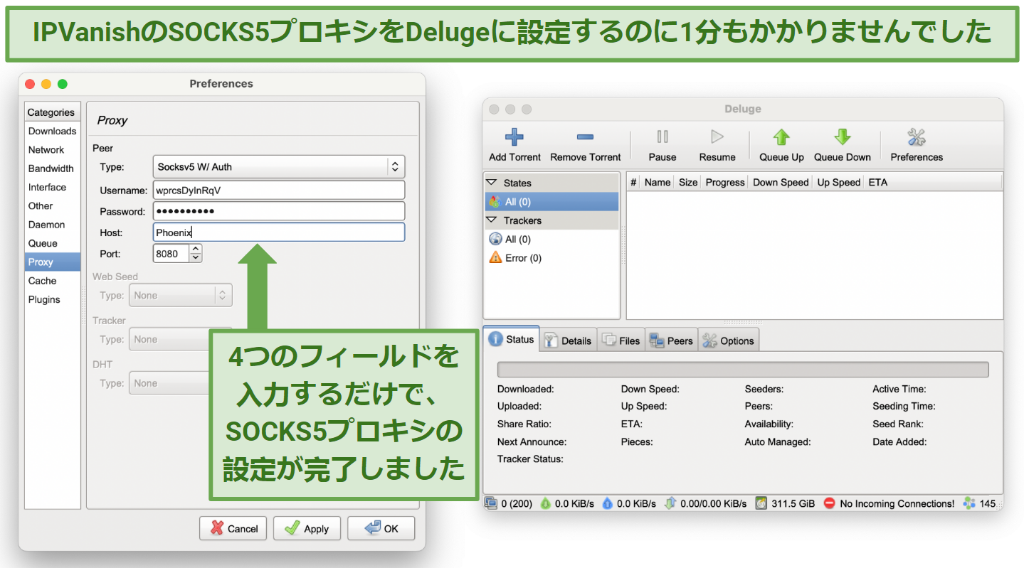This screenshot has width=1024, height=568.
Task: Click the download speed icon in status bar
Action: pyautogui.click(x=545, y=503)
